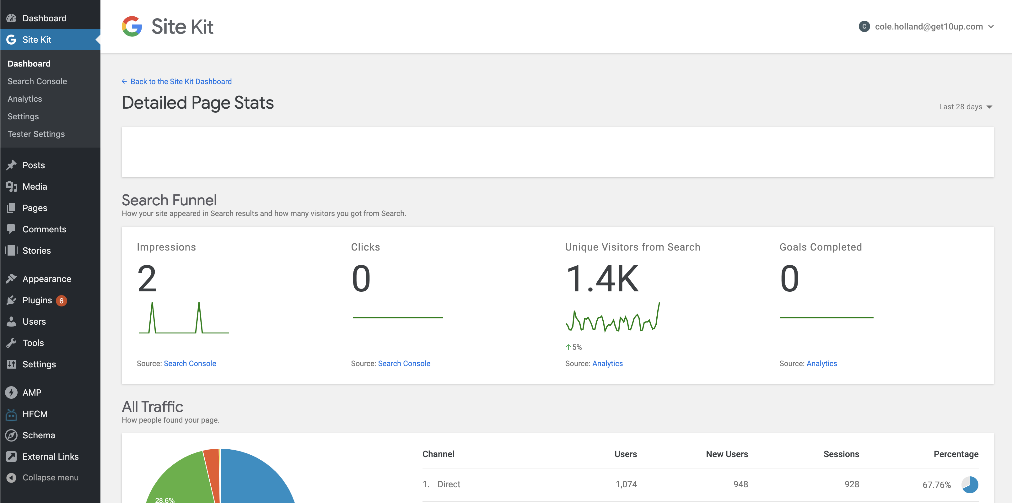Open the Stories menu item

click(36, 250)
